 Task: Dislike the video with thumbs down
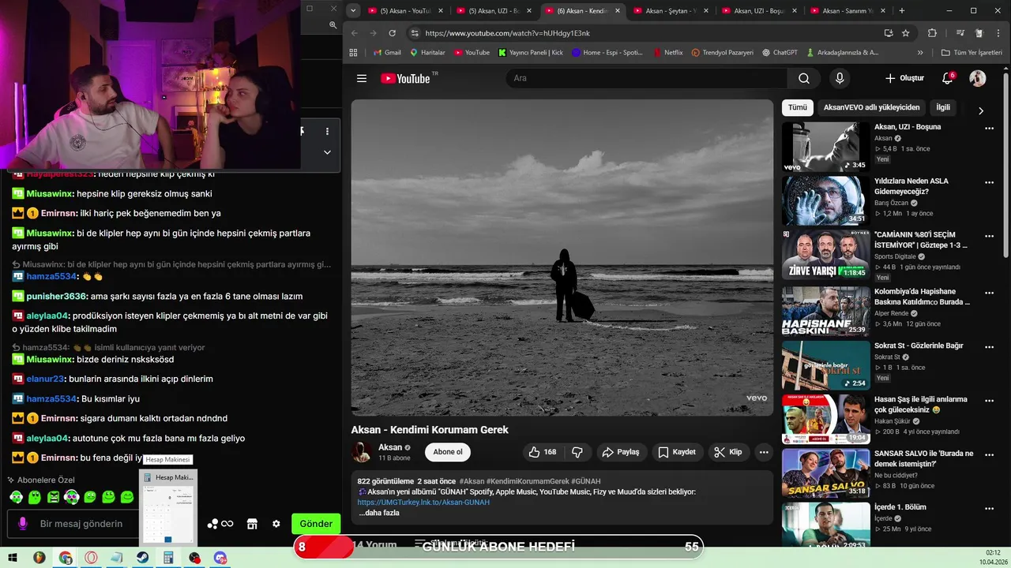577,452
